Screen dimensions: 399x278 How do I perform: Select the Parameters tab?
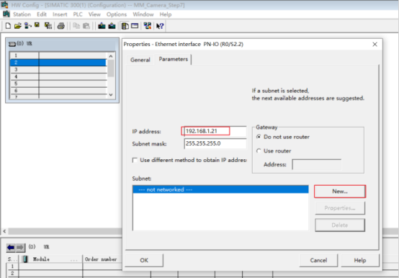[x=174, y=59]
